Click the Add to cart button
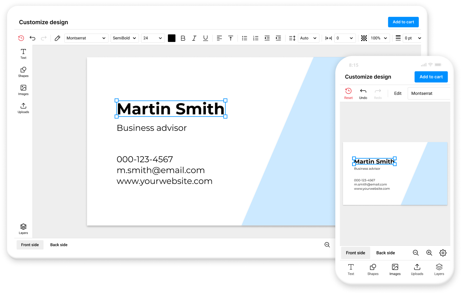Image resolution: width=462 pixels, height=294 pixels. (x=403, y=22)
